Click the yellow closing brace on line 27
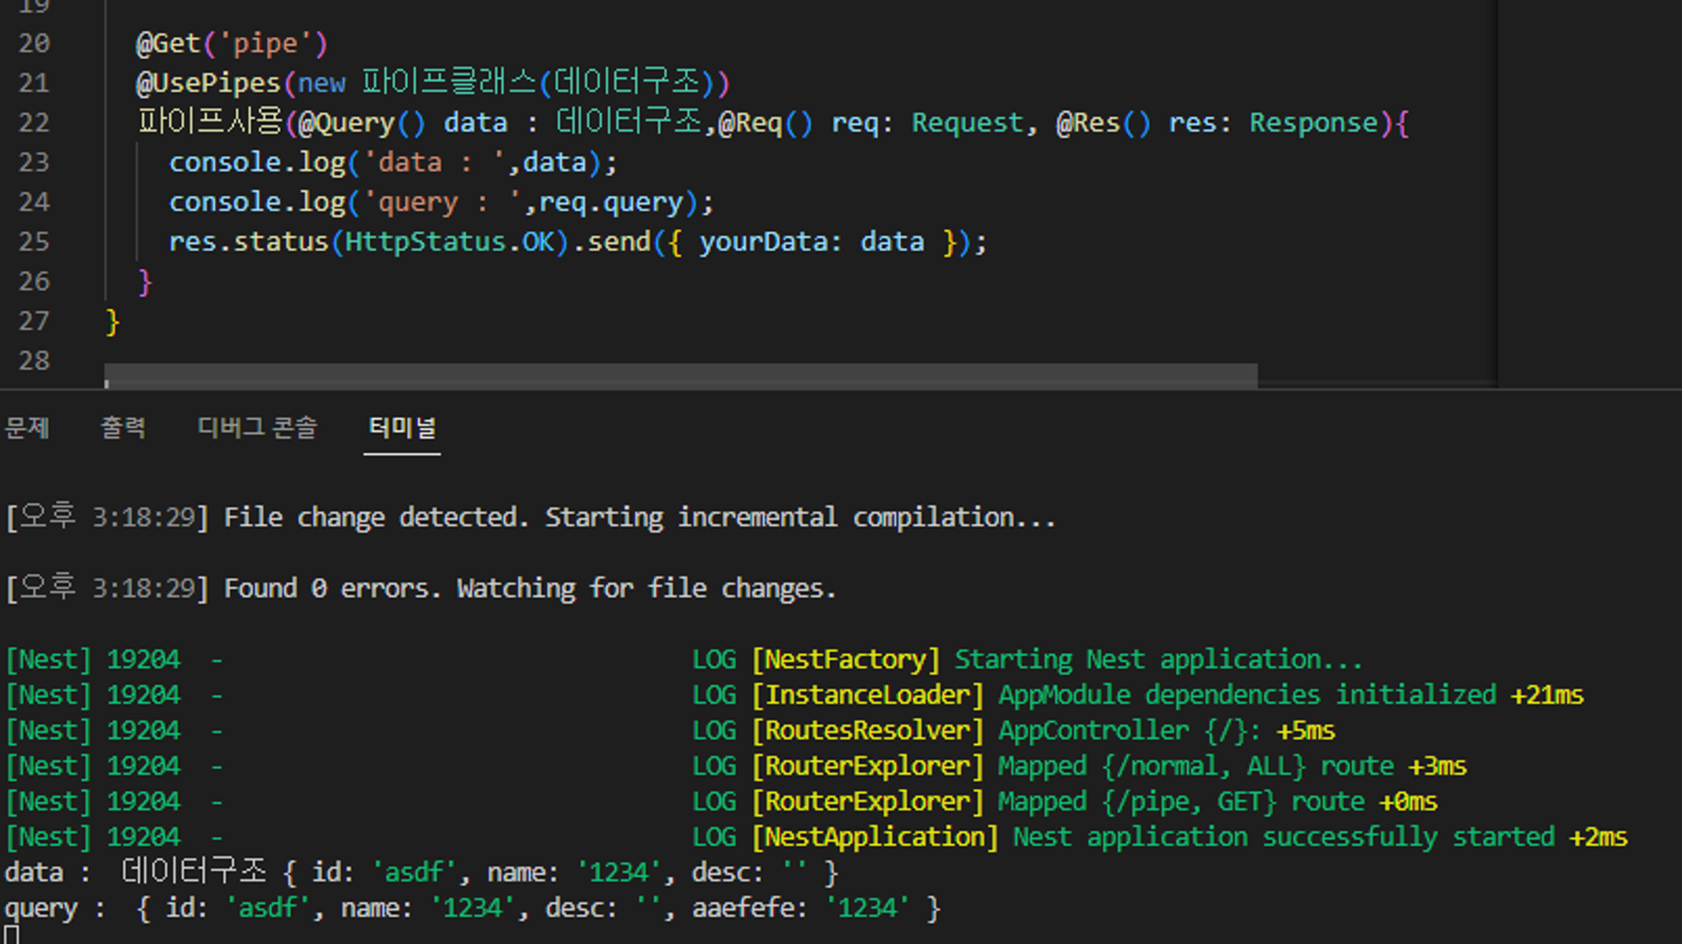Screen dimensions: 1682x944 pos(113,322)
